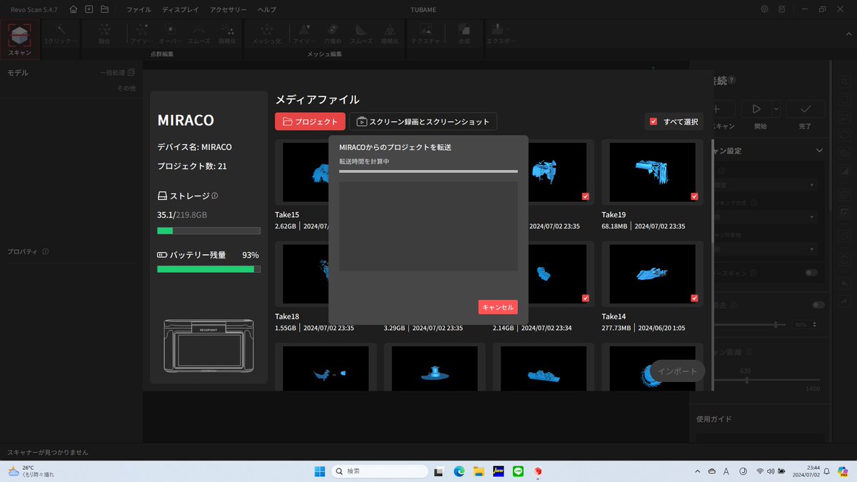Click the point cloud 簡略化 icon
This screenshot has height=482, width=857.
tap(228, 30)
